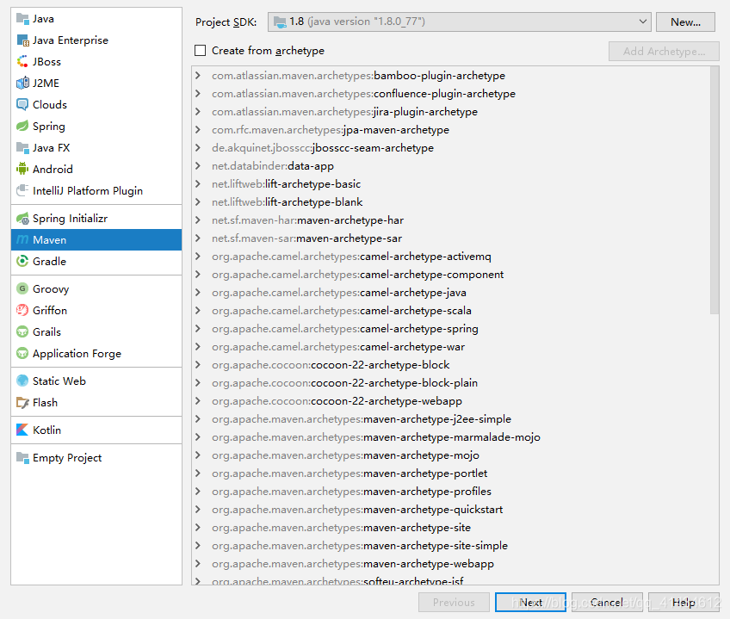Screen dimensions: 730x619
Task: Expand jira-plugin-archetype node
Action: point(198,112)
